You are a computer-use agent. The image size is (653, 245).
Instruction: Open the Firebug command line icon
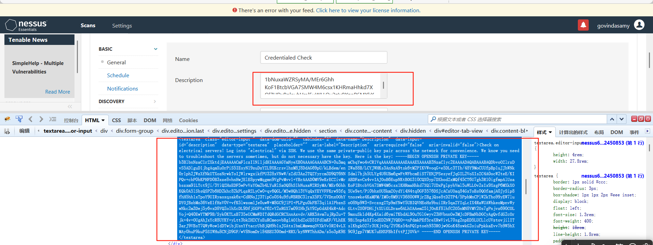tap(53, 119)
